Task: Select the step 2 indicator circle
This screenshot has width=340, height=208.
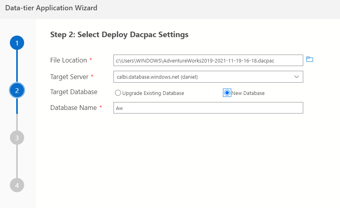Action: (17, 91)
